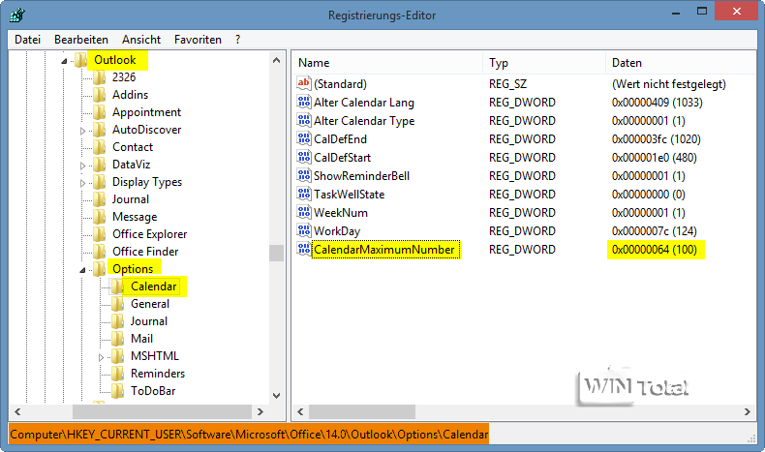Click the tree pane vertical scrollbar thumb
The image size is (765, 452).
277,253
